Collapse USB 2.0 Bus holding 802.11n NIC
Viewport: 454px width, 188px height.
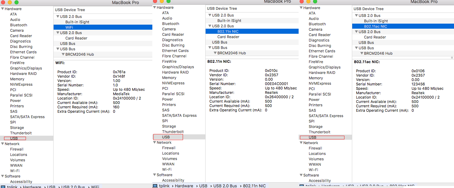tap(210, 26)
